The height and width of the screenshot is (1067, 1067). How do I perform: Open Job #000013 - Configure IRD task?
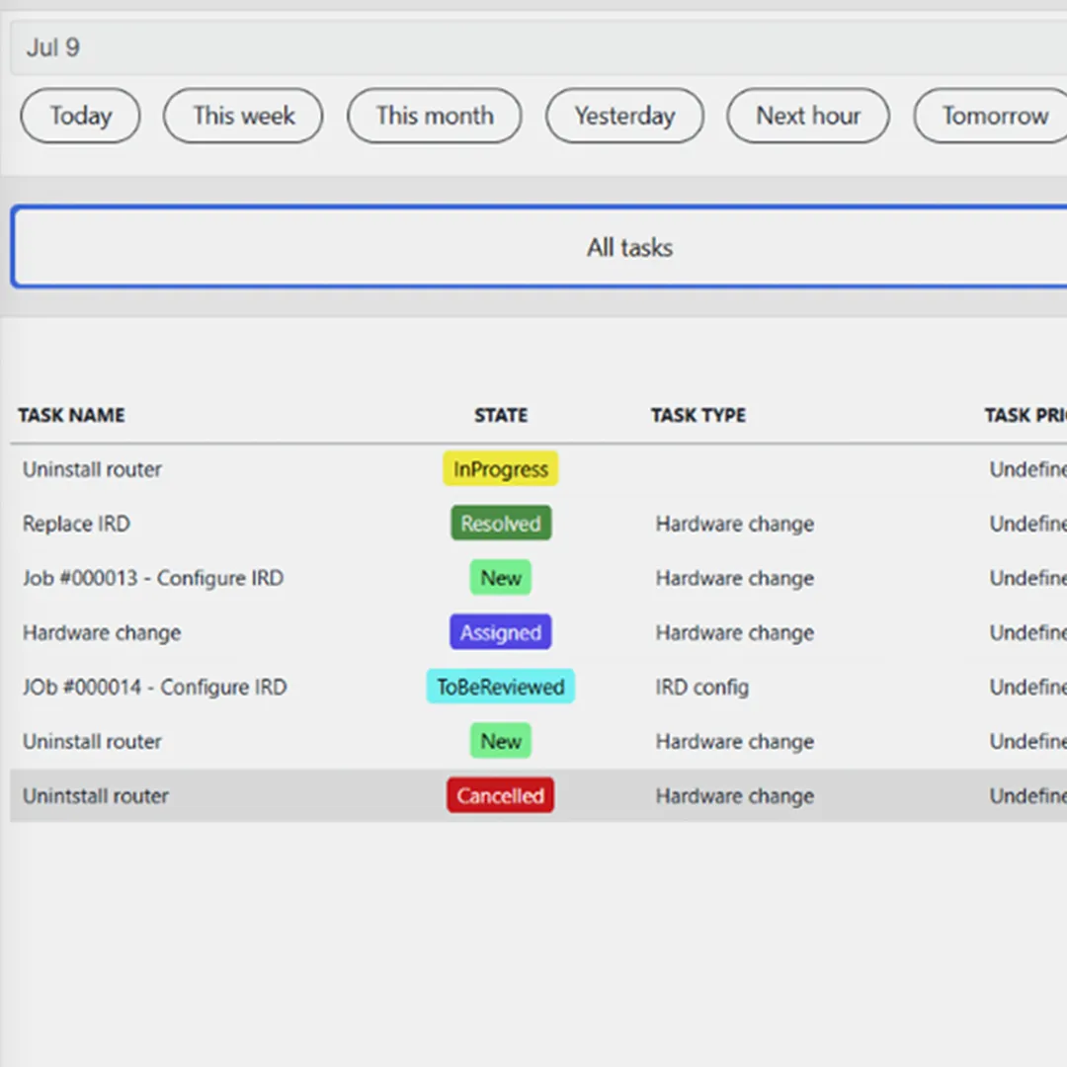(153, 578)
